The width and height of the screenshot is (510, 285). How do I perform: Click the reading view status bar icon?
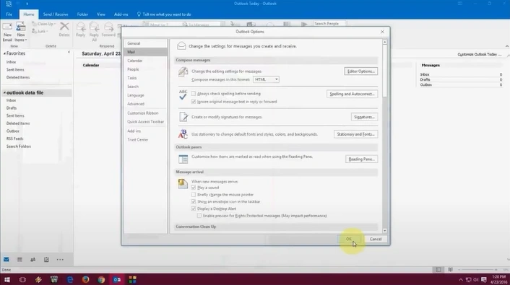[x=450, y=270]
